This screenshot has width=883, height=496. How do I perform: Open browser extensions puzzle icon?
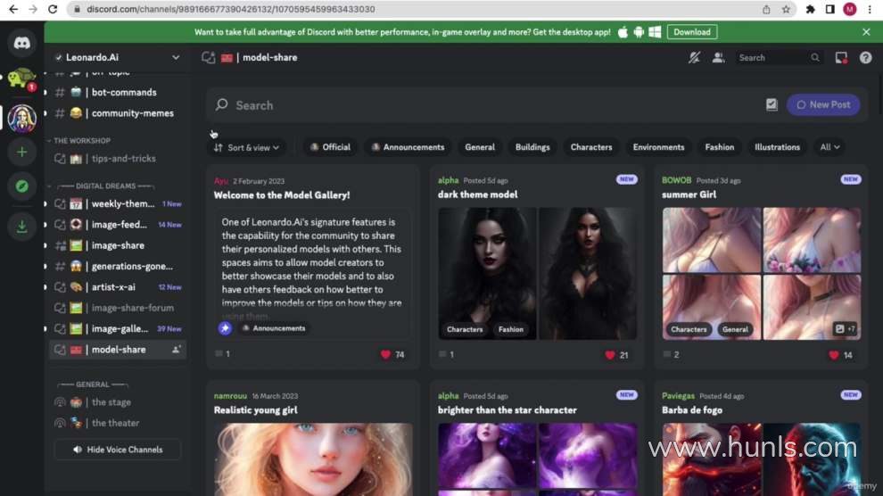811,9
